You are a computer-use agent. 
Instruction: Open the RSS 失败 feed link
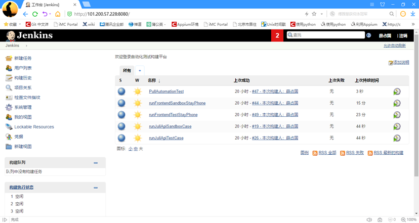(x=355, y=153)
